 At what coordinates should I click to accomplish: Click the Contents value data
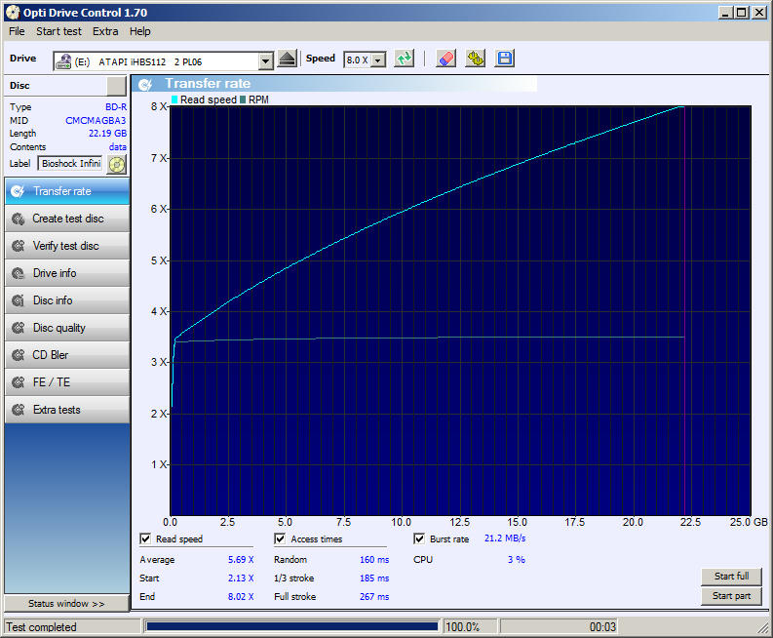[117, 147]
